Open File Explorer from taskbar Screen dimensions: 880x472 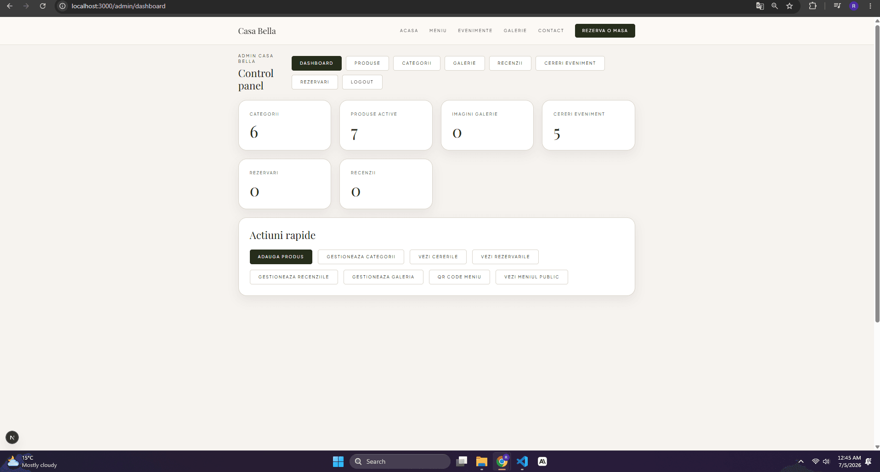coord(482,461)
